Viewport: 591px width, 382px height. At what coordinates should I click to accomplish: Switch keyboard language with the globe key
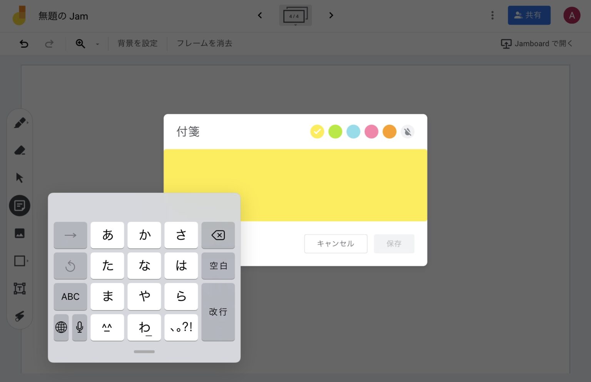[x=61, y=327]
